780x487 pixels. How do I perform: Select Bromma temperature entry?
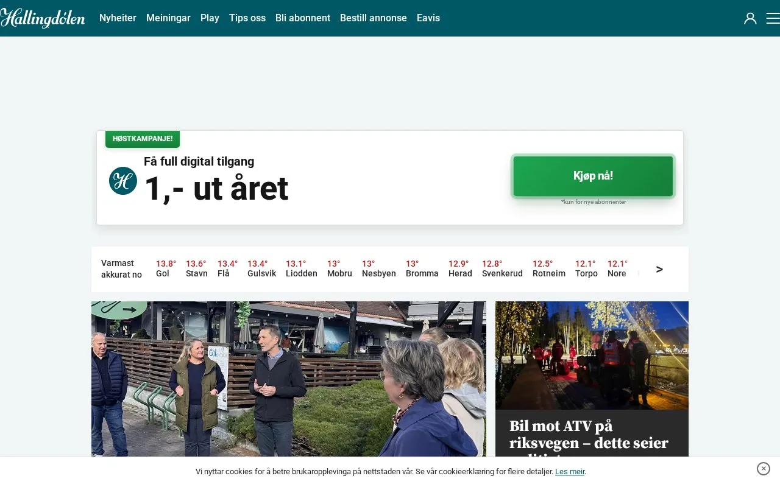[422, 268]
